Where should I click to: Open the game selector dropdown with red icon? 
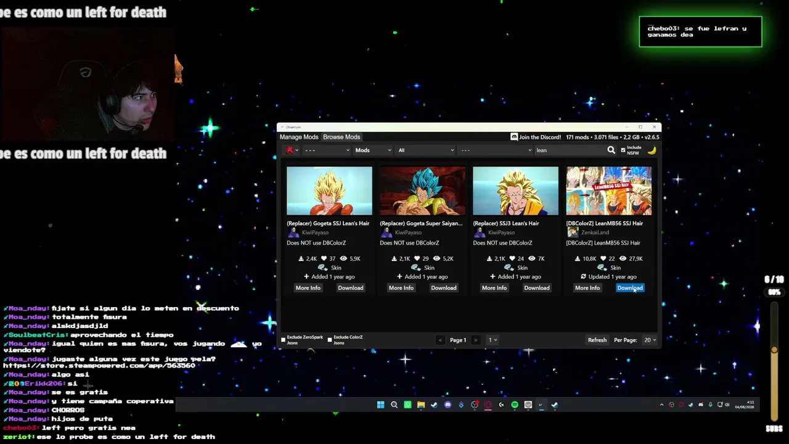(292, 150)
